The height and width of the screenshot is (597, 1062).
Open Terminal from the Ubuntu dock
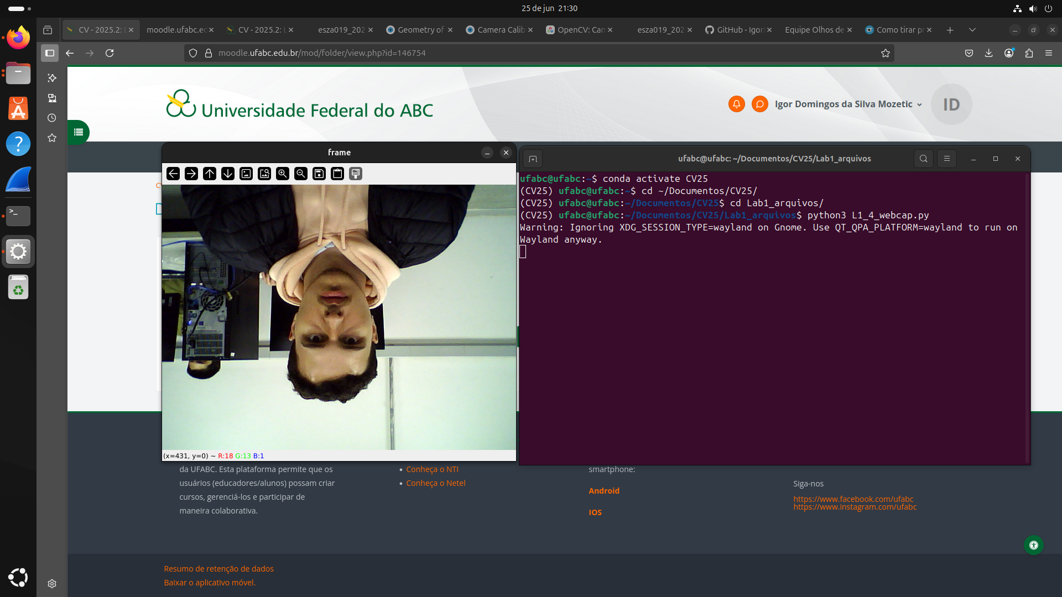click(18, 216)
